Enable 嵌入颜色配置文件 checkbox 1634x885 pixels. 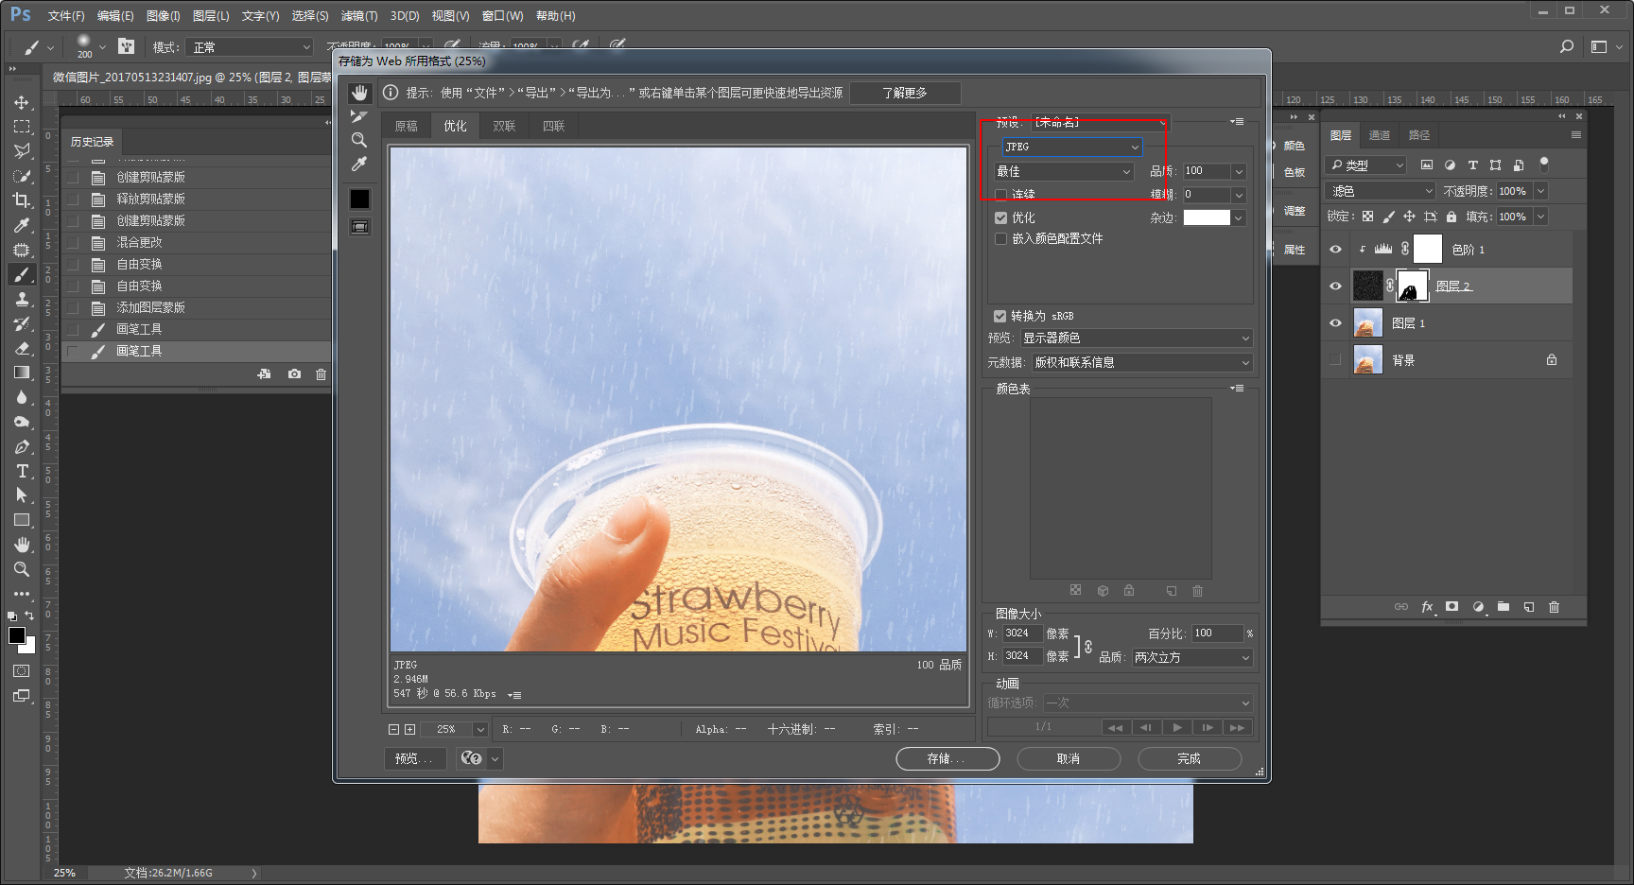click(x=1001, y=239)
